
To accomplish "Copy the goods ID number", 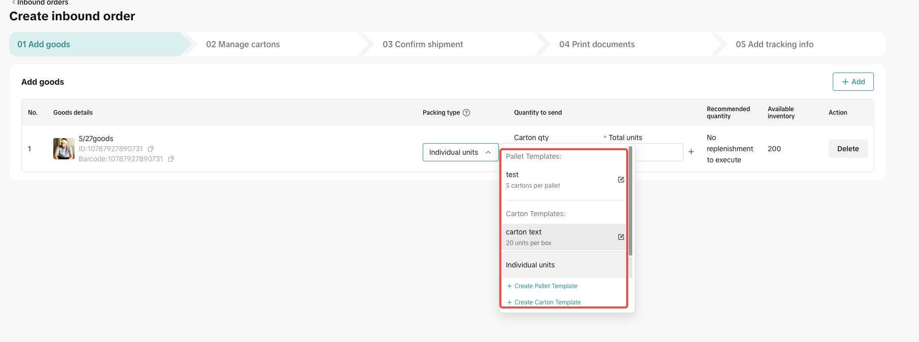I will click(151, 149).
